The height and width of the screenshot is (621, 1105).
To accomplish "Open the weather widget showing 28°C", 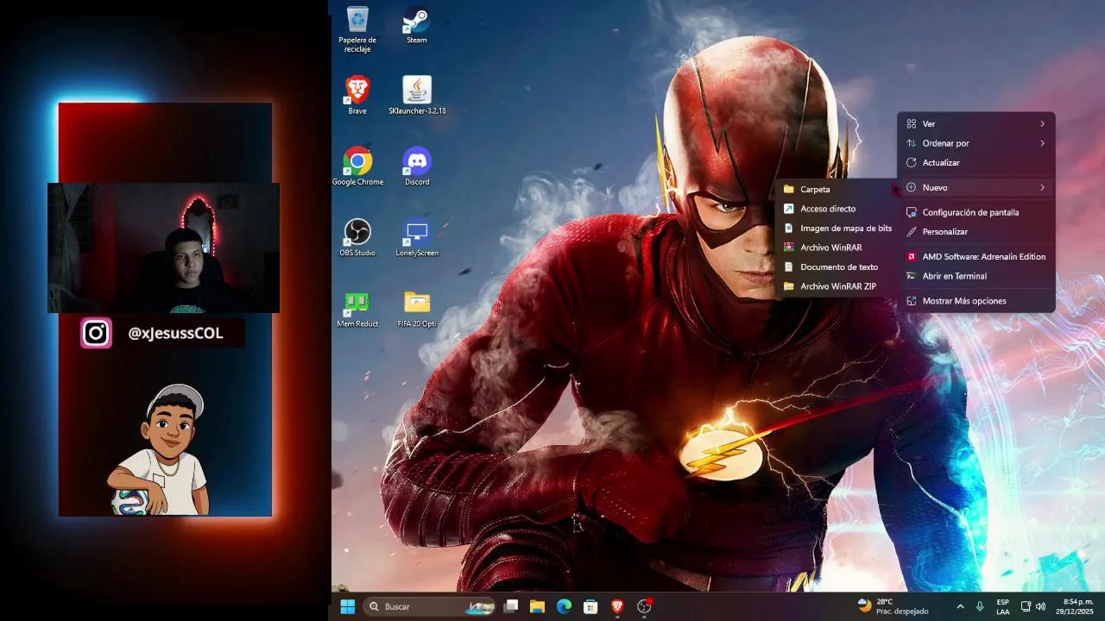I will click(893, 606).
